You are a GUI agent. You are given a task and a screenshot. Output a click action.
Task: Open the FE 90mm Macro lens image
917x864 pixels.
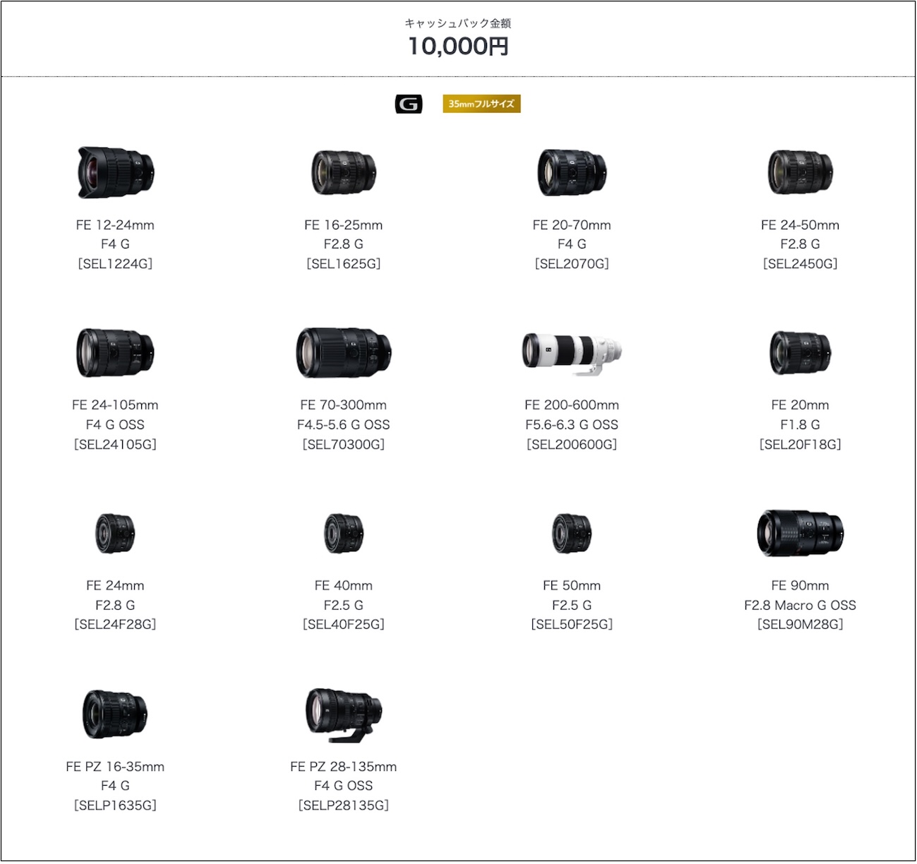pyautogui.click(x=801, y=533)
